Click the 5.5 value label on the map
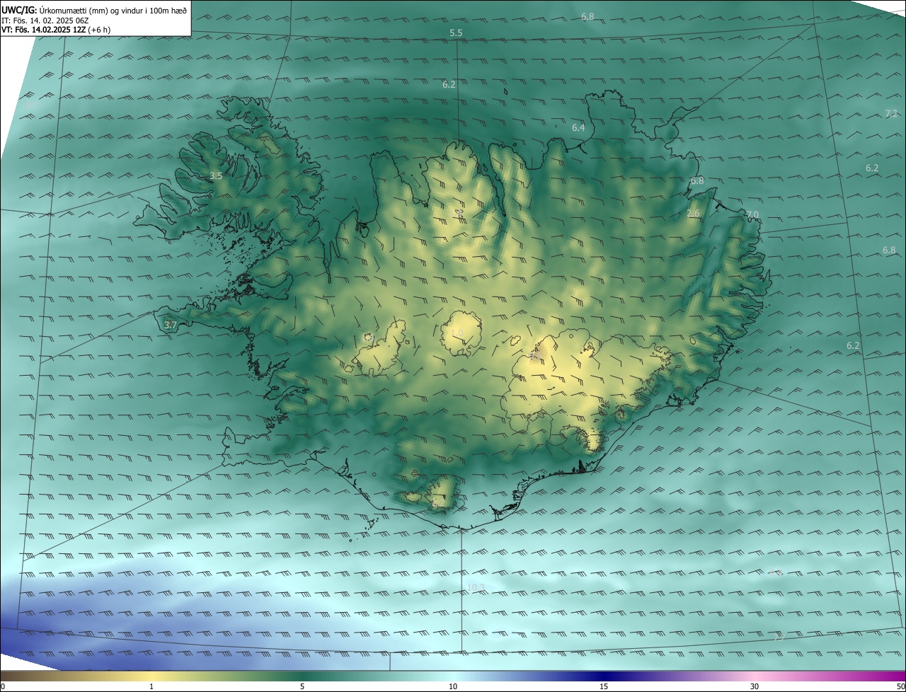Image resolution: width=906 pixels, height=692 pixels. point(456,33)
